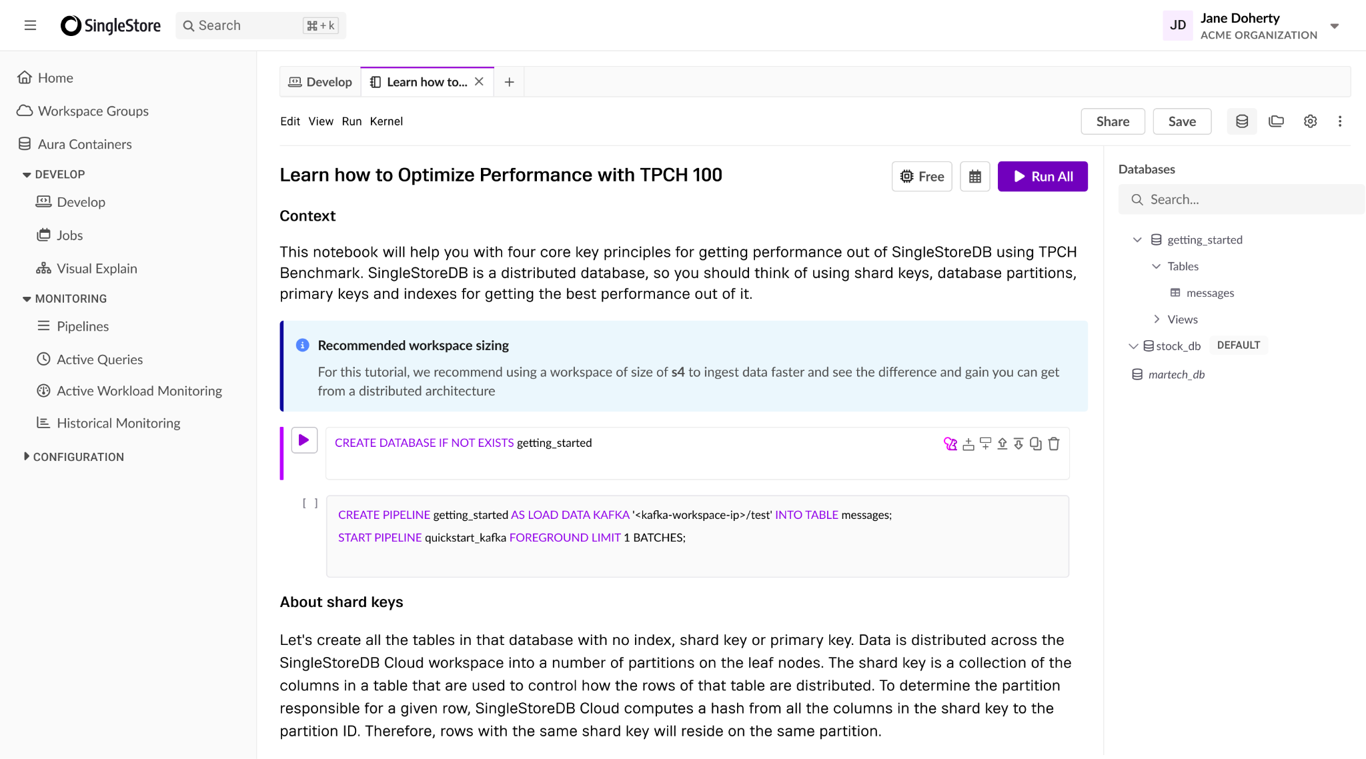
Task: Click the global Search field
Action: (x=261, y=25)
